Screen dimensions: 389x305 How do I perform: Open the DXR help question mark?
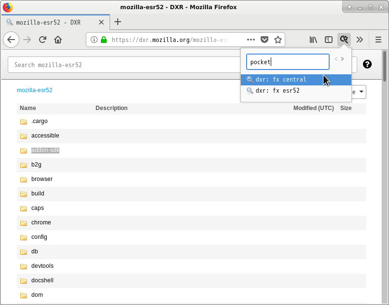[367, 64]
